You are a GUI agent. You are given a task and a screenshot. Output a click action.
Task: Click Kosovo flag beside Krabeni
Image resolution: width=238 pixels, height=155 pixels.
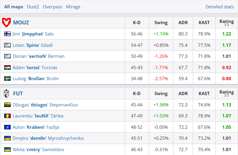[7, 127]
